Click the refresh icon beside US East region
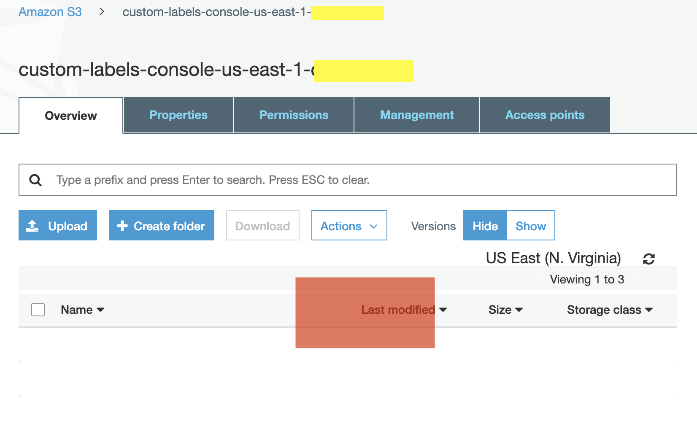 (648, 259)
